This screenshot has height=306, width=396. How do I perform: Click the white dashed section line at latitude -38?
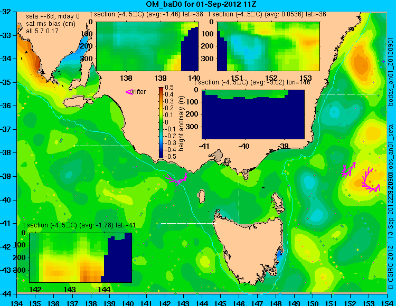pos(101,146)
